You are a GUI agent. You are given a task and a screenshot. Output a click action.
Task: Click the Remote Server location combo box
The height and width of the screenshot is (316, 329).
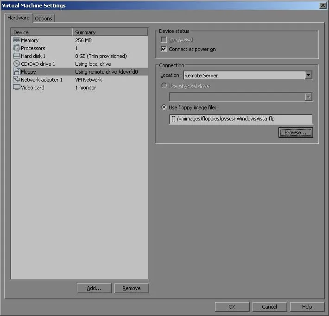pos(248,76)
